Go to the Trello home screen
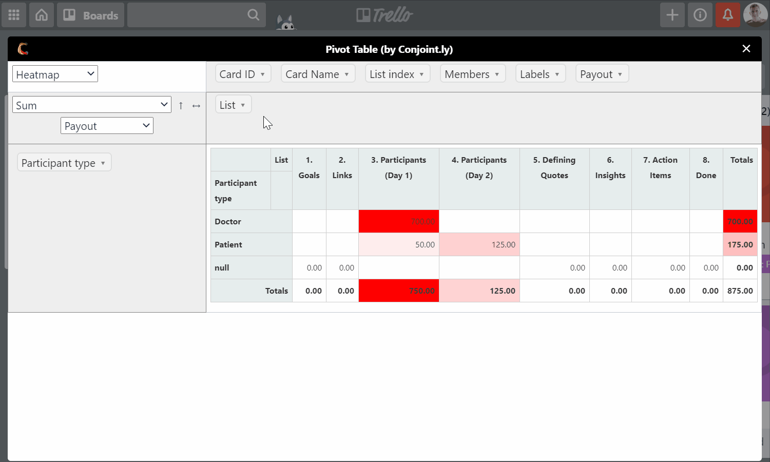 41,15
